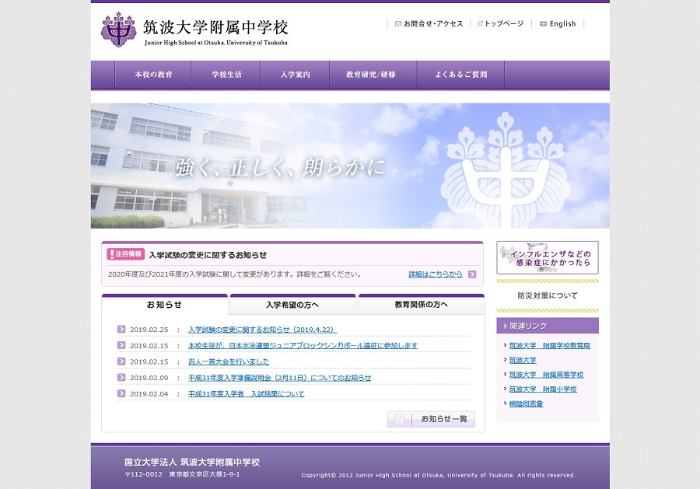The image size is (700, 489).
Task: Open the 入学案内 navigation menu
Action: point(294,75)
